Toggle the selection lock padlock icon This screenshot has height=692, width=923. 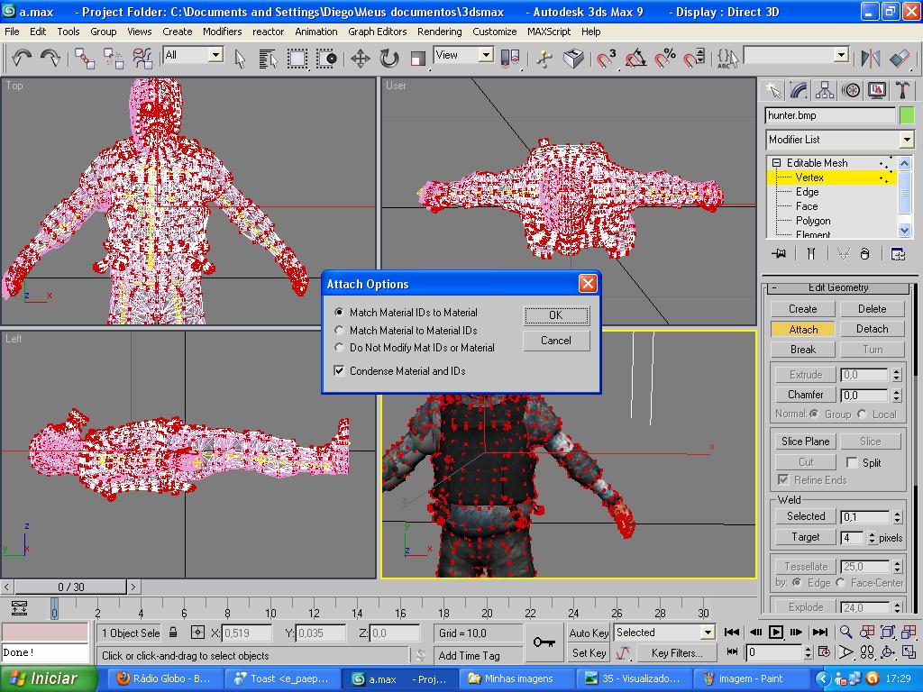point(173,633)
